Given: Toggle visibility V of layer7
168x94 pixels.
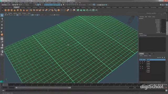Looking at the screenshot, I should (140, 62).
